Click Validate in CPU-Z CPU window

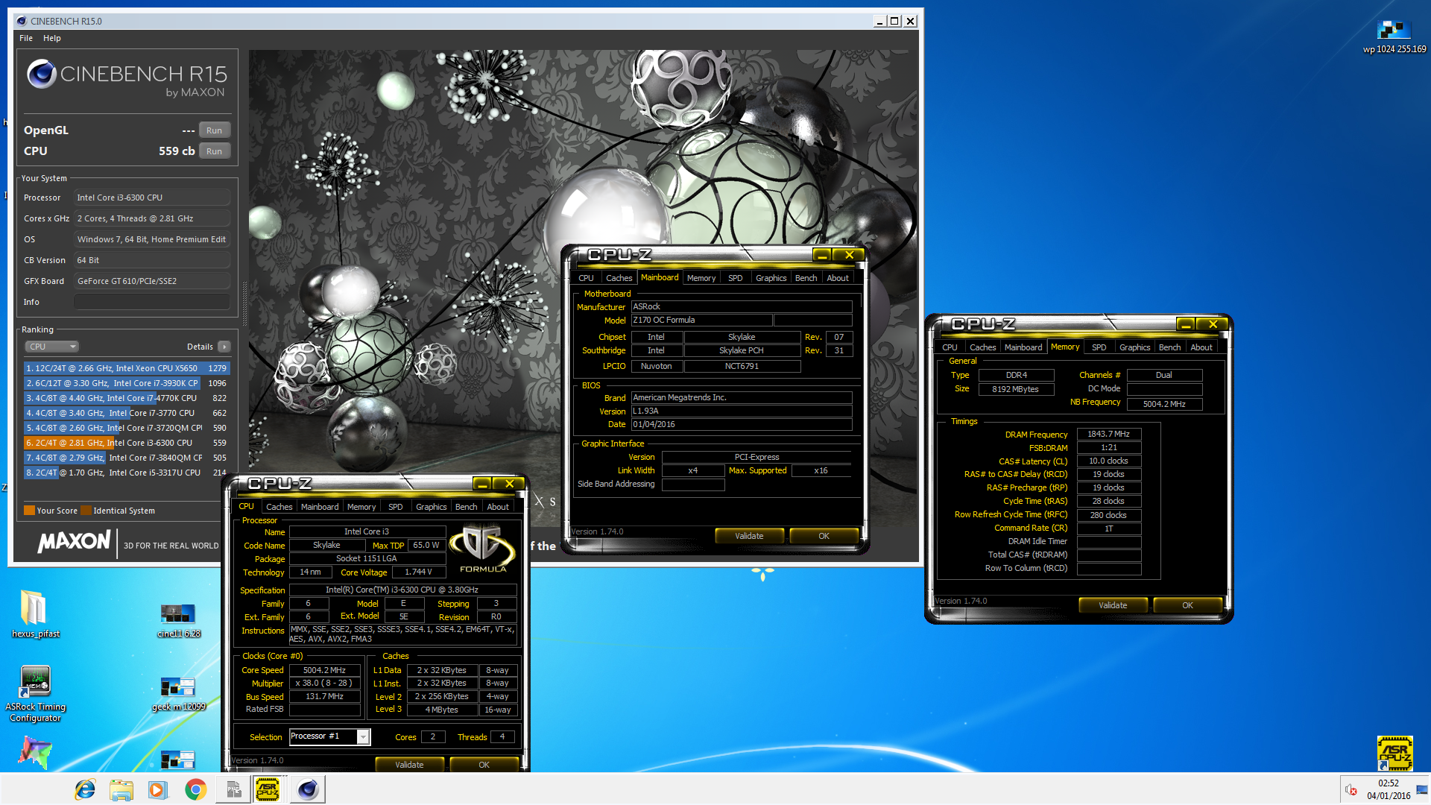pyautogui.click(x=409, y=765)
